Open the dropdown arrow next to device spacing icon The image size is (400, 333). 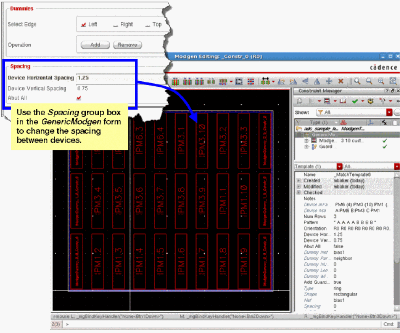coord(273,82)
